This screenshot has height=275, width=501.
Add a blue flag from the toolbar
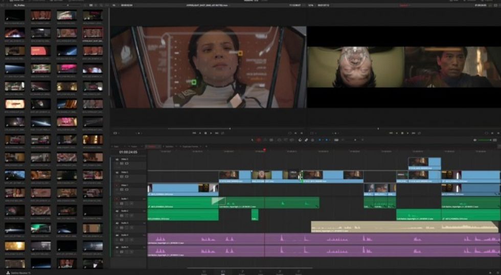320,140
